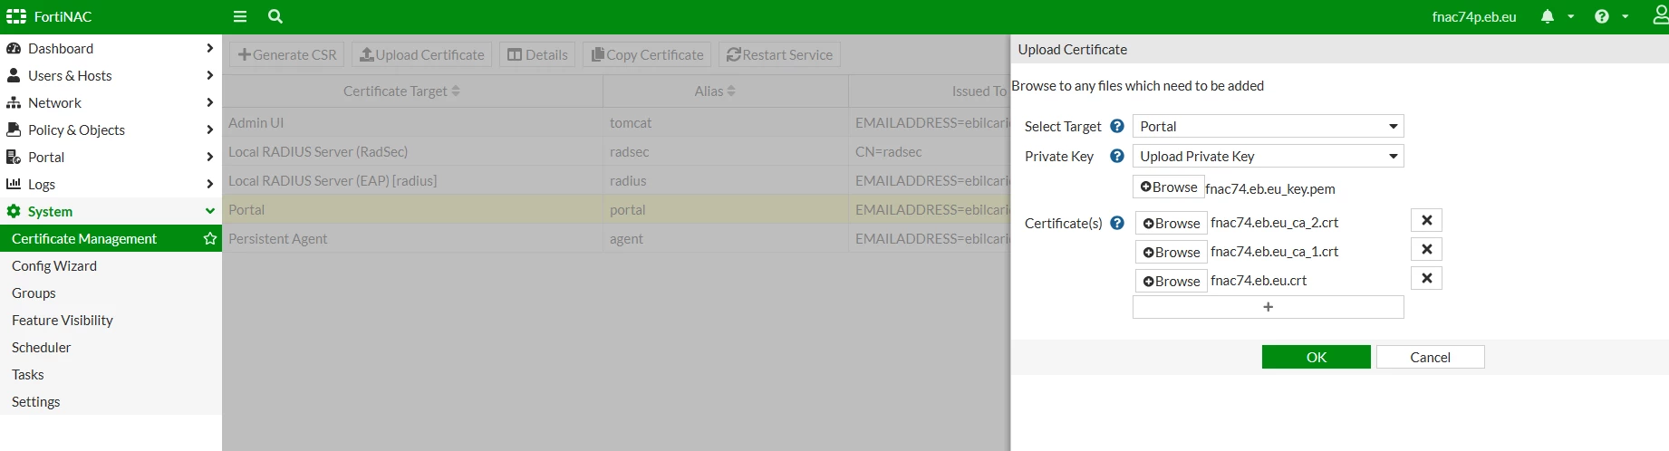Remove fnac74.eb.eu.crt certificate file
Image resolution: width=1669 pixels, height=451 pixels.
pyautogui.click(x=1426, y=278)
